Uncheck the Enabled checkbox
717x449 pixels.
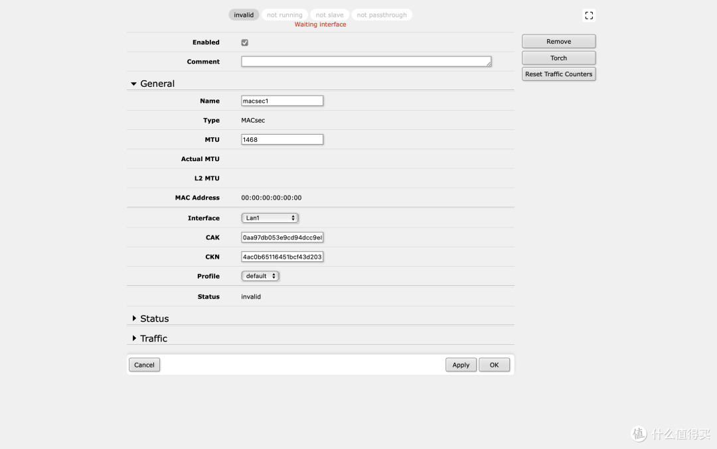coord(244,42)
